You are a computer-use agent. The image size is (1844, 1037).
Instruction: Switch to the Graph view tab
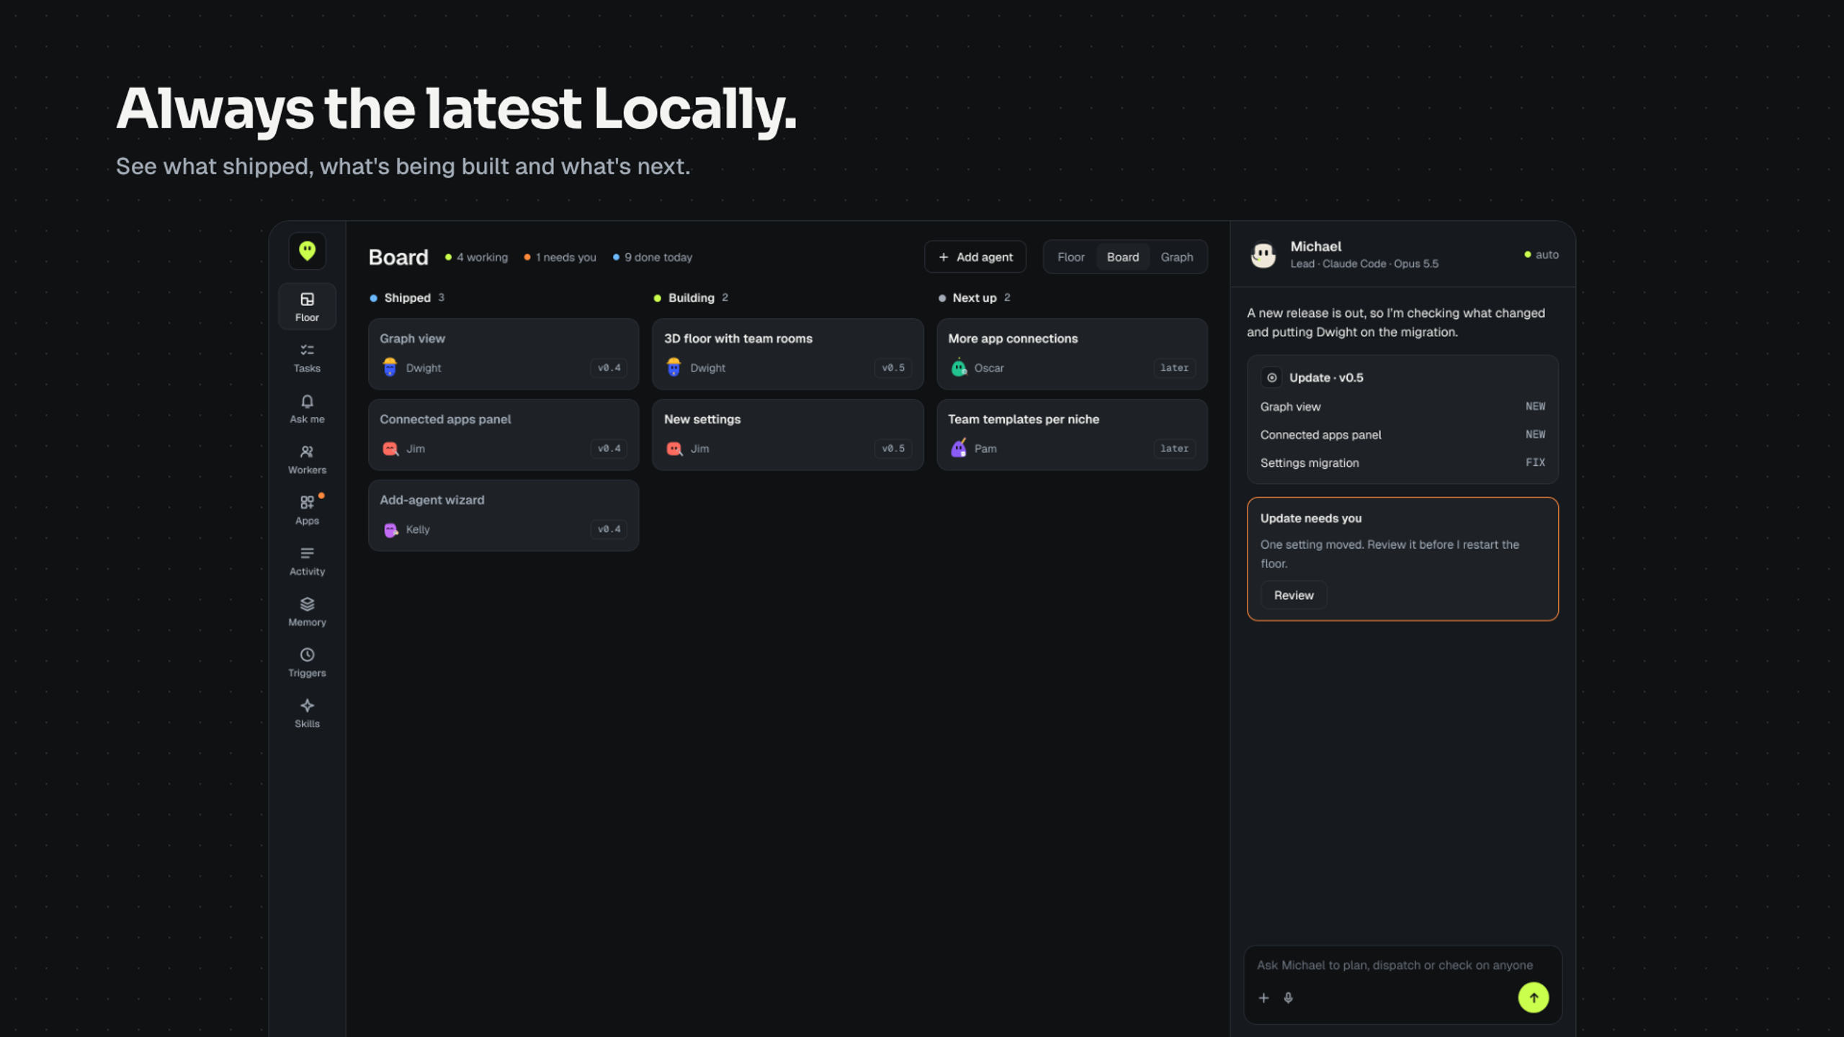click(1176, 257)
